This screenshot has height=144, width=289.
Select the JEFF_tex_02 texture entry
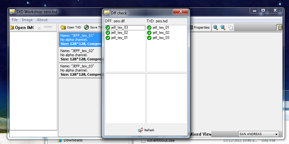(81, 55)
